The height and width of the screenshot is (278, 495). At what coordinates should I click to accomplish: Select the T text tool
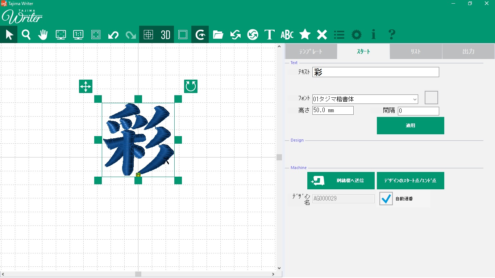pos(270,34)
